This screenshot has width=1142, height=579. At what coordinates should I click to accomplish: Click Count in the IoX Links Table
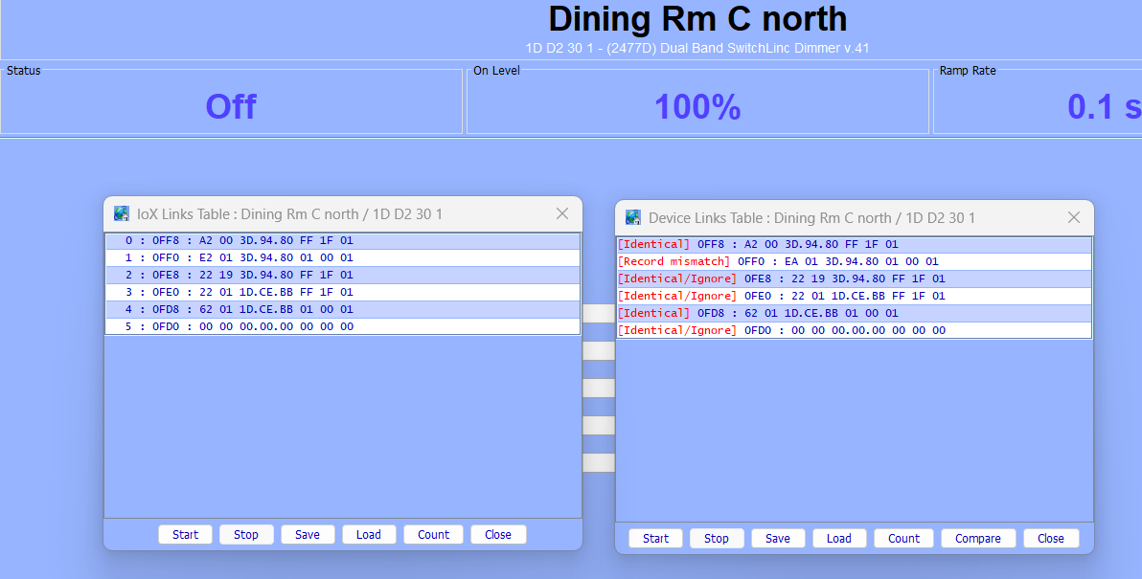(433, 535)
